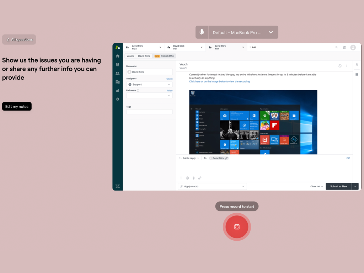Open ticket events history icon
This screenshot has height=273, width=364.
tap(340, 66)
